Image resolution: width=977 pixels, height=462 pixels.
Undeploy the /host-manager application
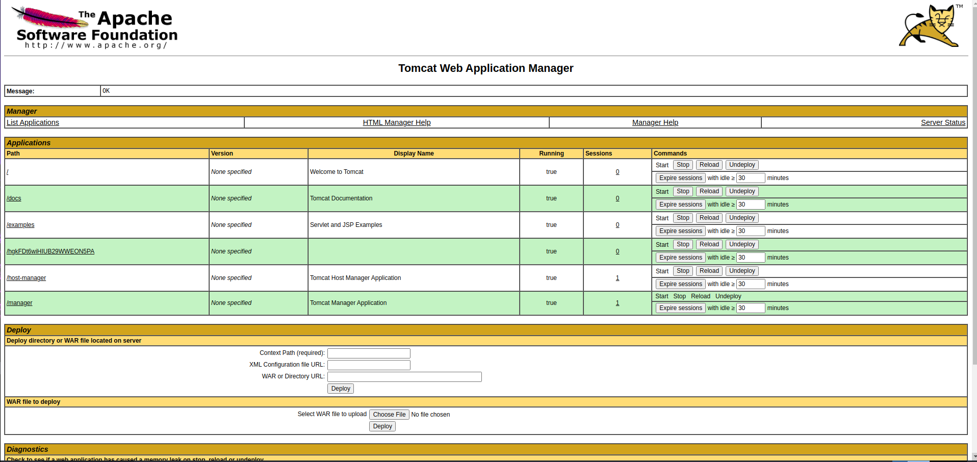pyautogui.click(x=742, y=271)
